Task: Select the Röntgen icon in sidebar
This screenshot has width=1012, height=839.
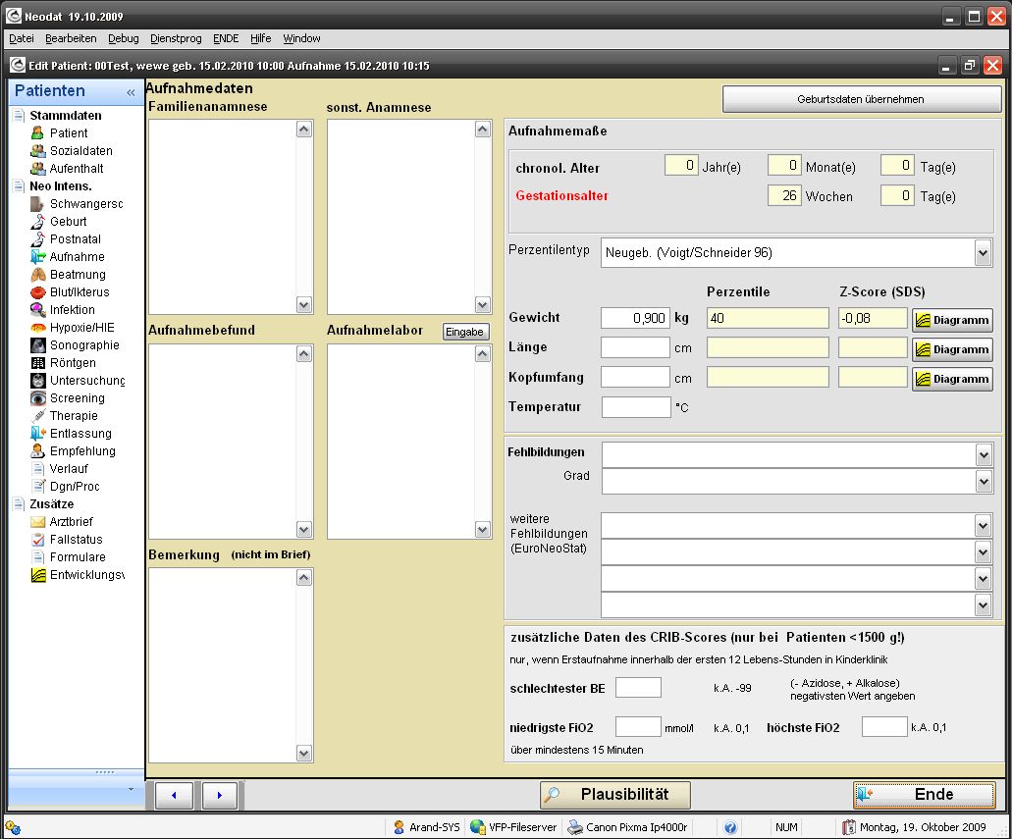Action: click(x=38, y=363)
